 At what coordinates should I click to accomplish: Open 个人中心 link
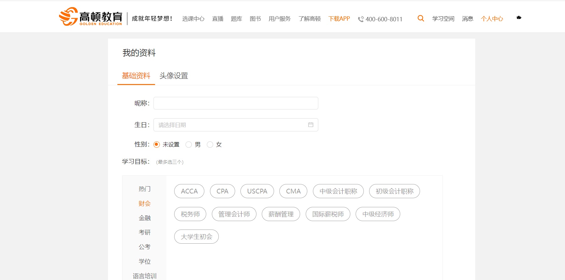pyautogui.click(x=492, y=19)
